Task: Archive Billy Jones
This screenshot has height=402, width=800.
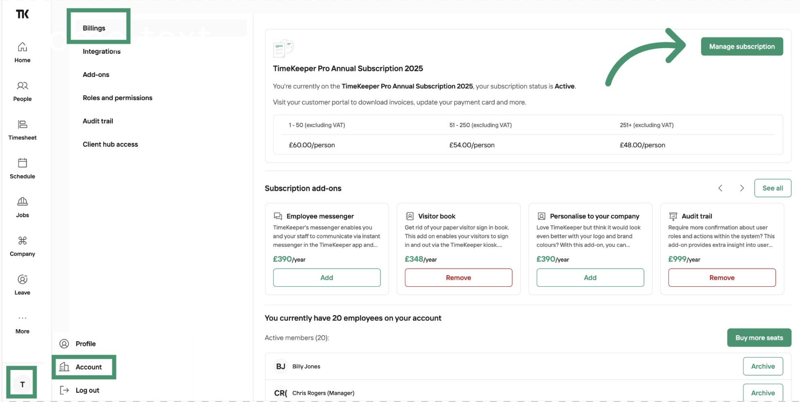Action: click(763, 366)
